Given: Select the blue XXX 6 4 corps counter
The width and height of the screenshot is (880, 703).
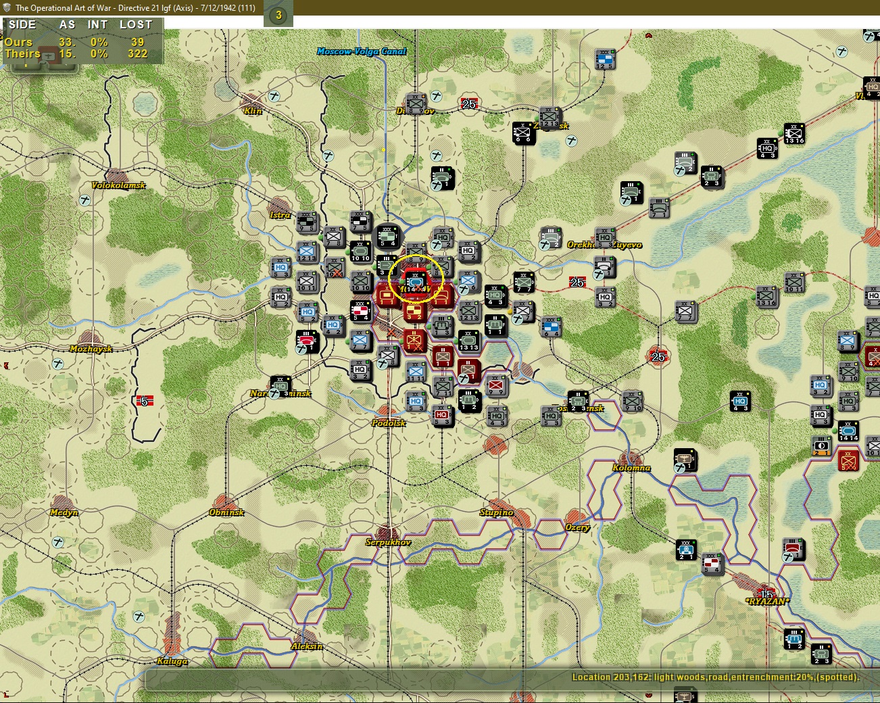Looking at the screenshot, I should click(551, 328).
